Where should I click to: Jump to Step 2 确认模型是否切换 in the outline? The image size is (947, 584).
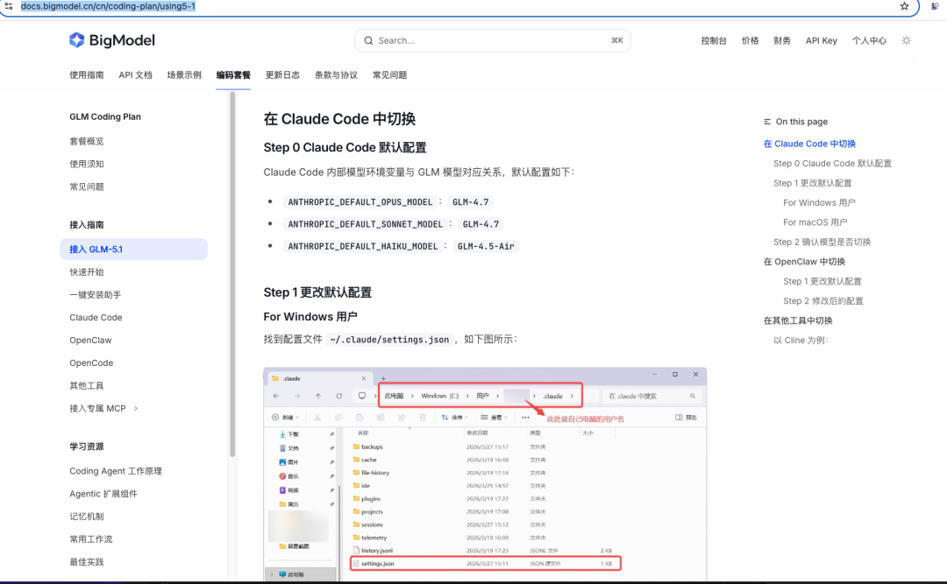tap(822, 242)
